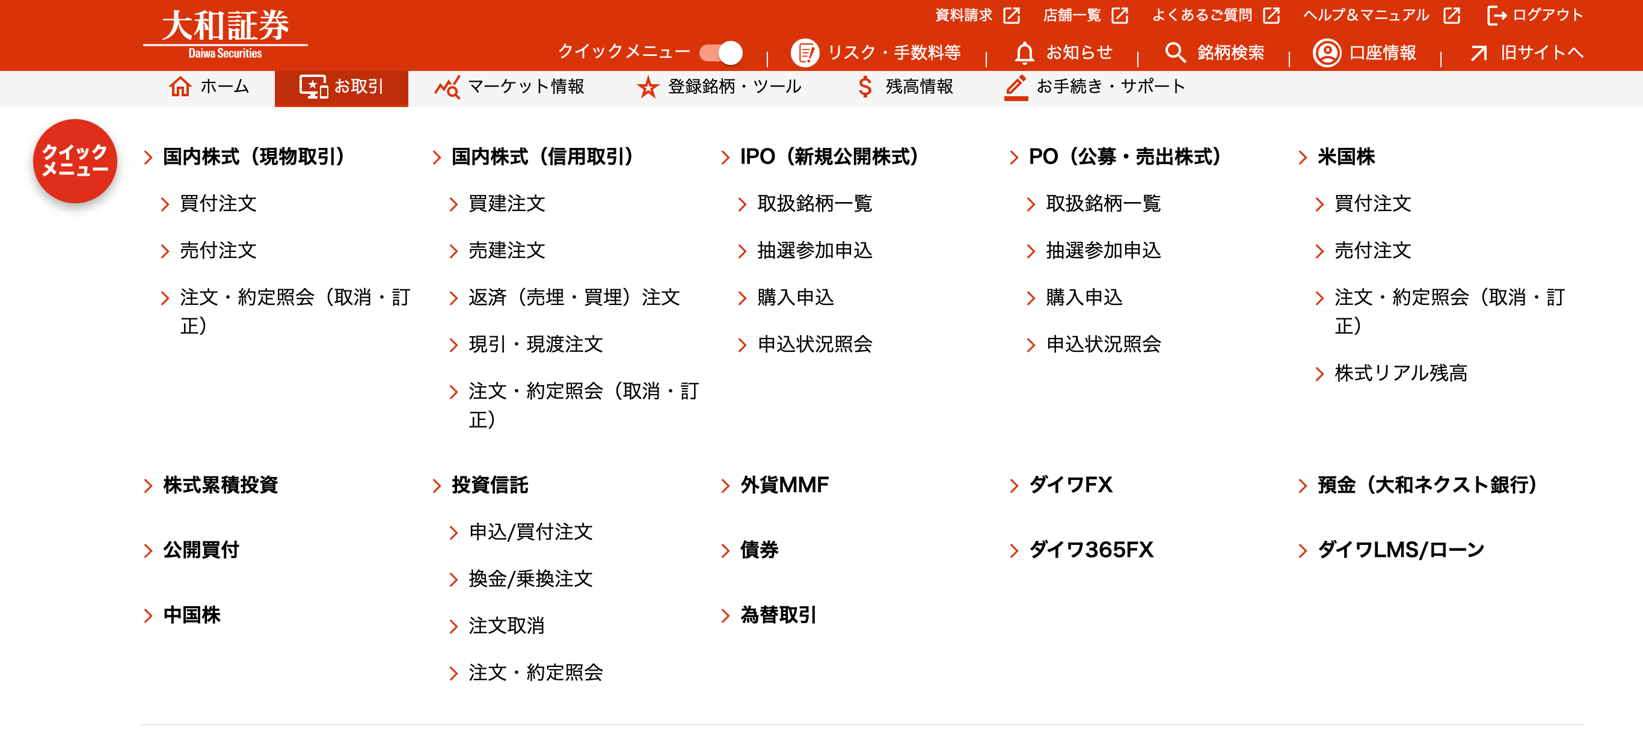Open 売付注文 under 国内株式（現物取引）

tap(218, 251)
